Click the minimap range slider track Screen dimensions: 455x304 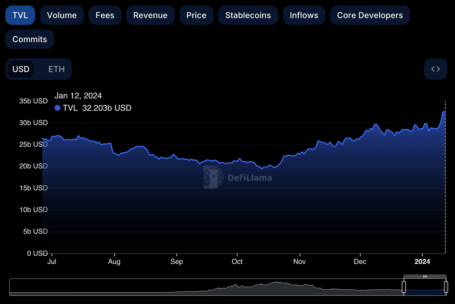pos(207,287)
